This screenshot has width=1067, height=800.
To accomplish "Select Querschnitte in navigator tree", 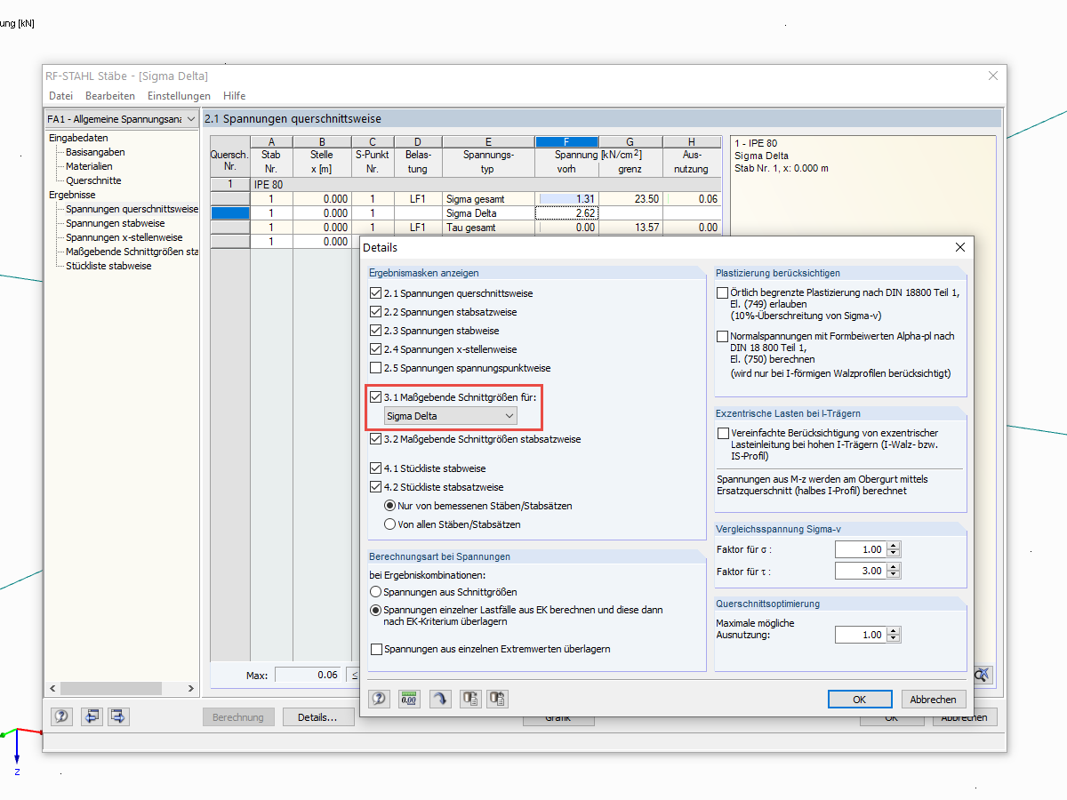I will [x=93, y=180].
